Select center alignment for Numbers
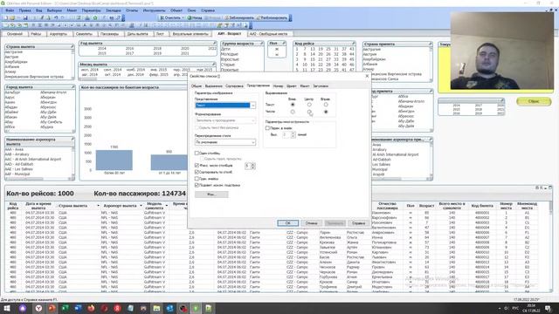Viewport: 559px width, 314px height. [309, 112]
